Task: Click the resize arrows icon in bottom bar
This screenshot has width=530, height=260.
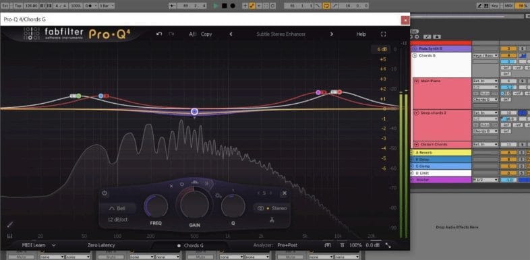Action: click(388, 245)
